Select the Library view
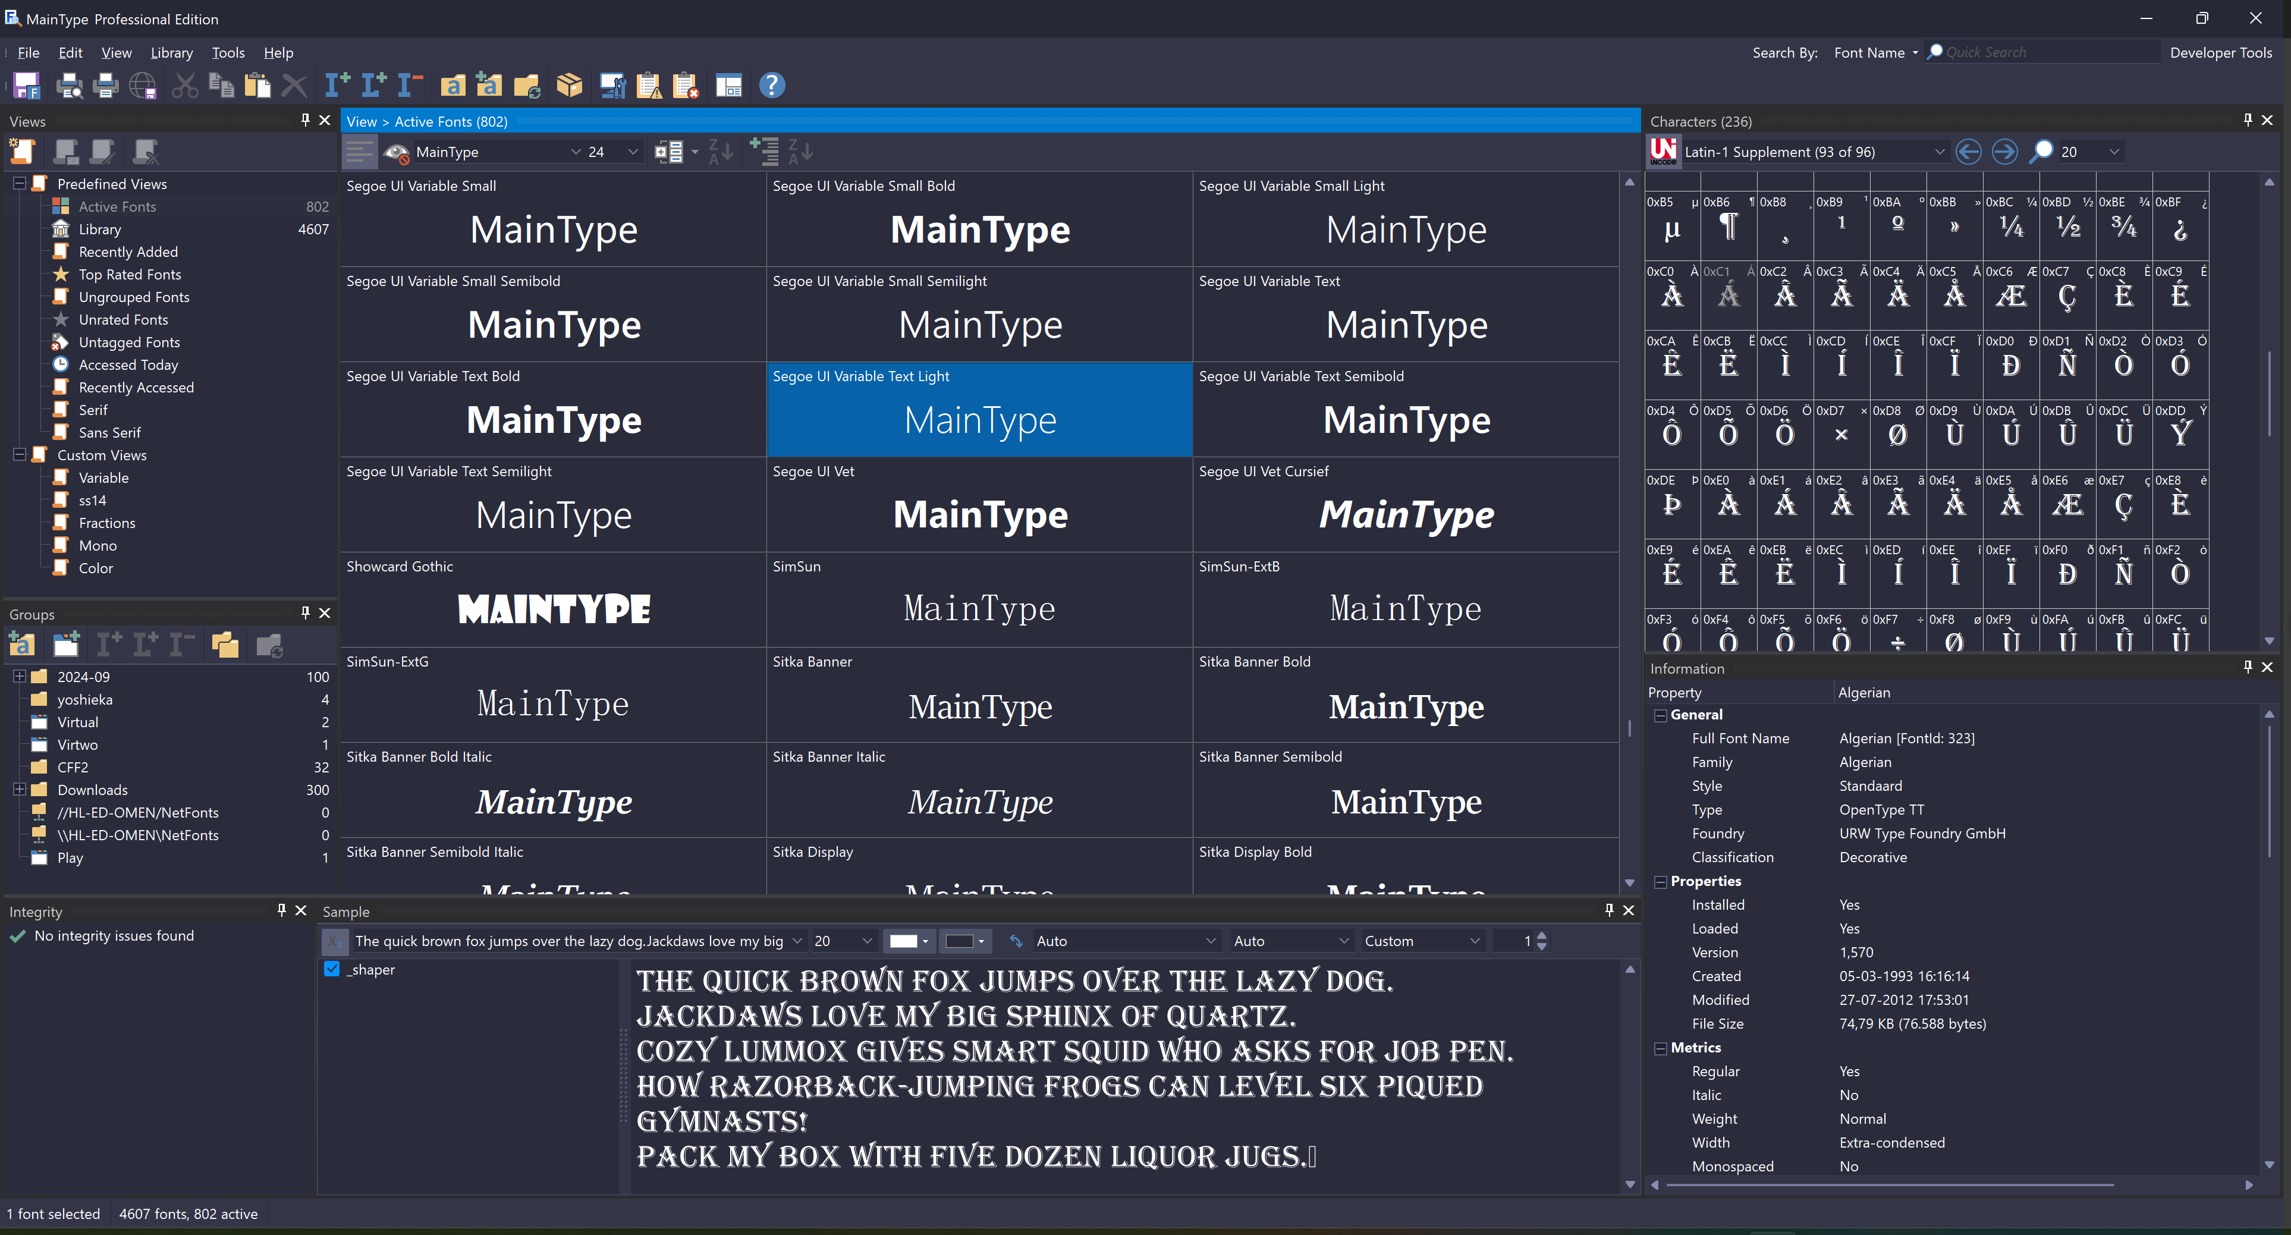This screenshot has width=2291, height=1235. [100, 228]
